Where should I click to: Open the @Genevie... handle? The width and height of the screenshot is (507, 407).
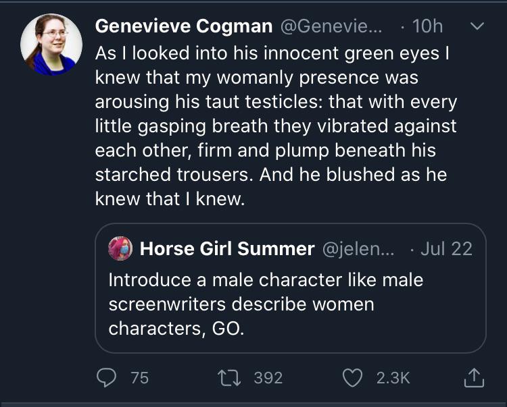coord(331,26)
